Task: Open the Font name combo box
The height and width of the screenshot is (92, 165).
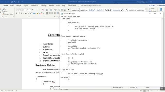Action: point(21,10)
